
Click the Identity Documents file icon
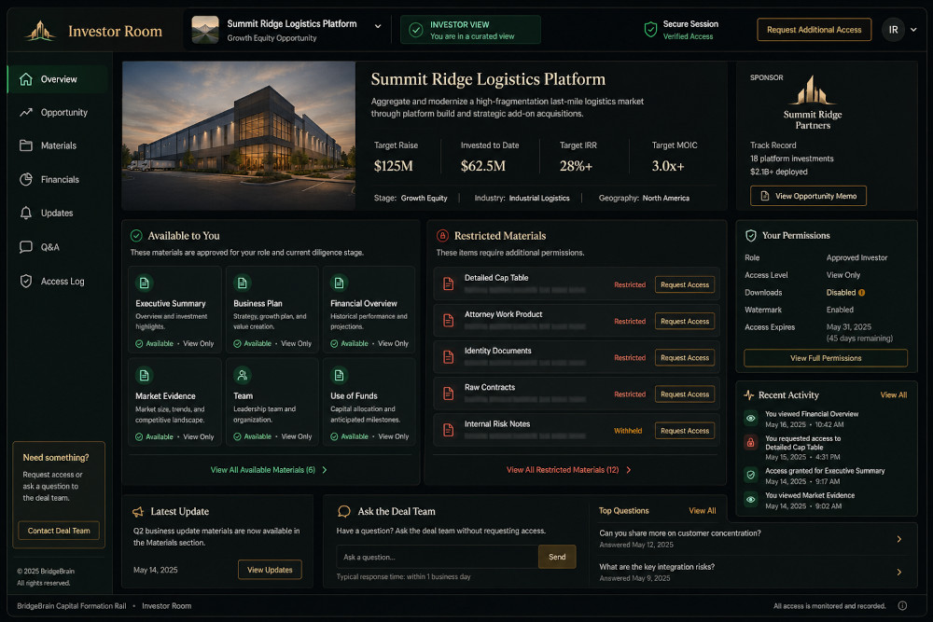coord(449,357)
